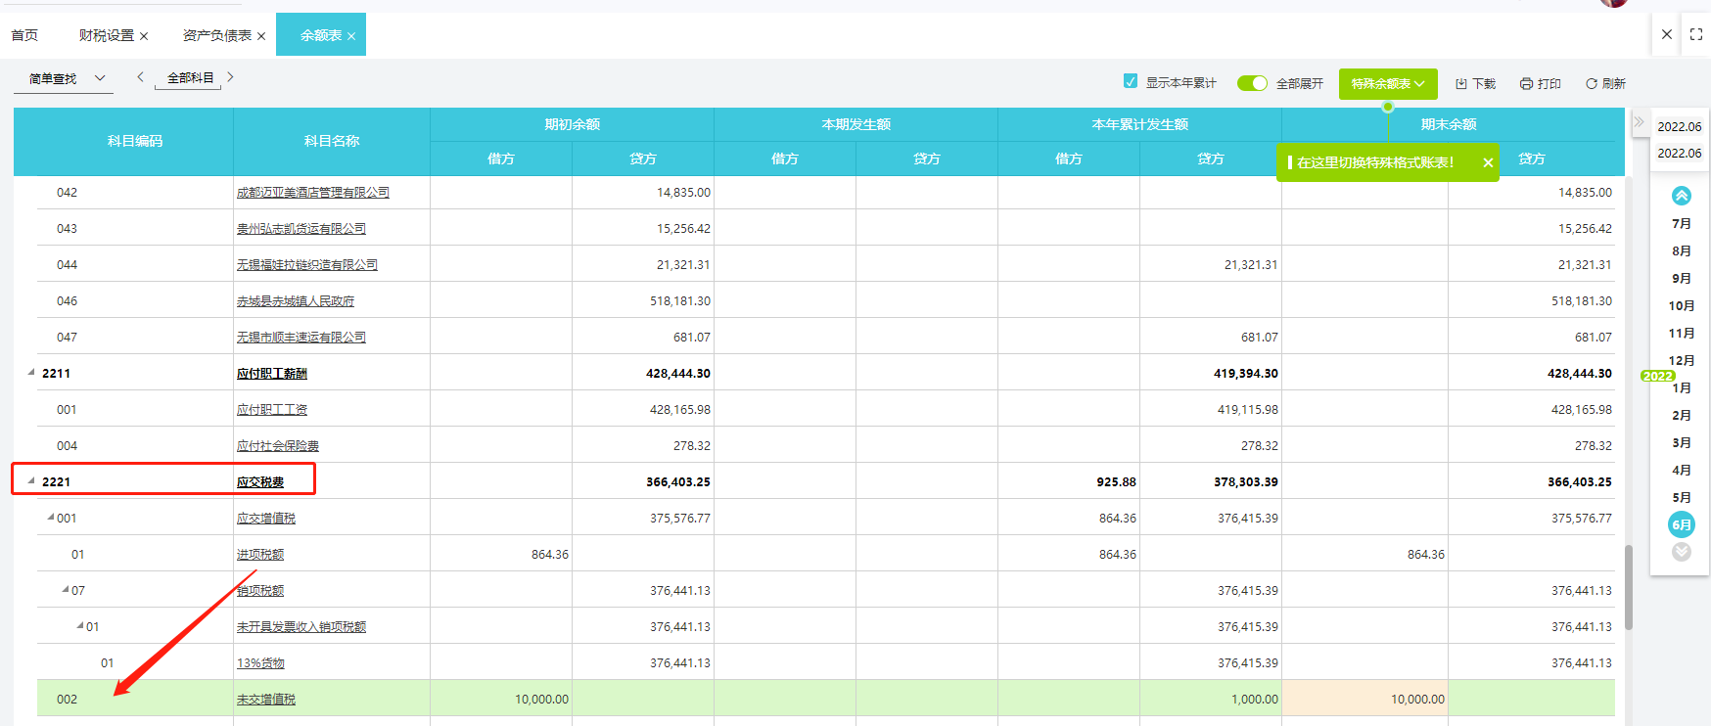Image resolution: width=1711 pixels, height=726 pixels.
Task: Collapse the 2211 应付职工薪酬 row
Action: point(31,372)
